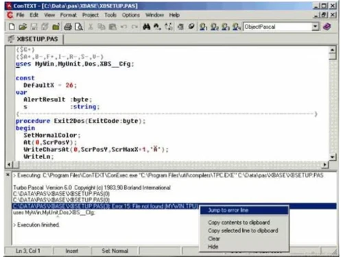
Task: Switch to the XBSETUP.PAS tab
Action: click(34, 39)
